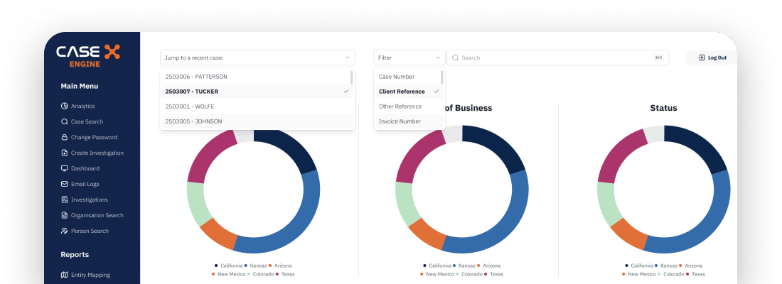Click the Change Password lock icon
Viewport: 782px width, 284px height.
(65, 137)
